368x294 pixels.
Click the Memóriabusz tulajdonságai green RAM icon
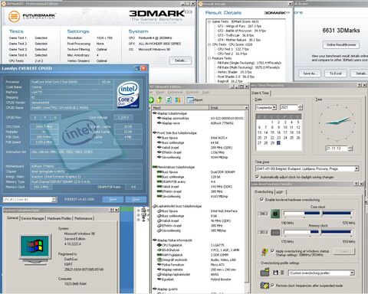coord(155,167)
